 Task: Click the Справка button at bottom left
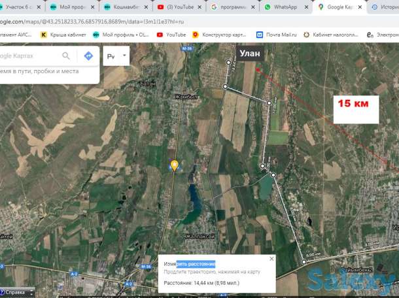tap(16, 292)
